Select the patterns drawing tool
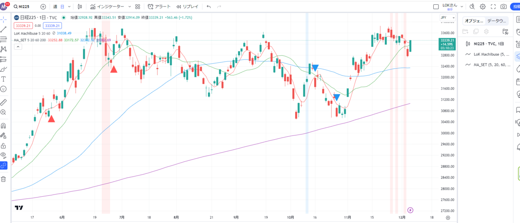520x223 pixels. [3, 49]
